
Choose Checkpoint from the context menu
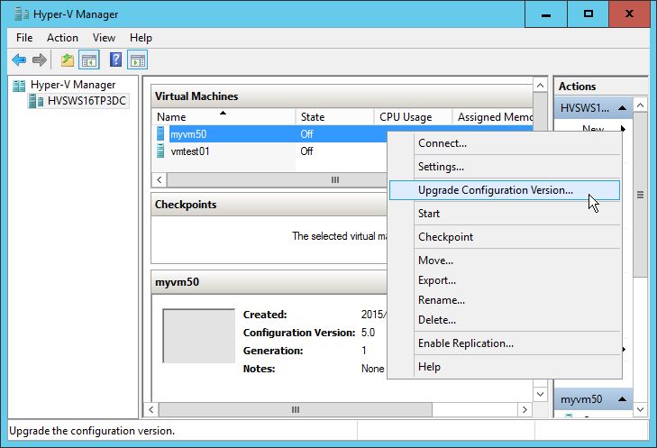(505, 237)
